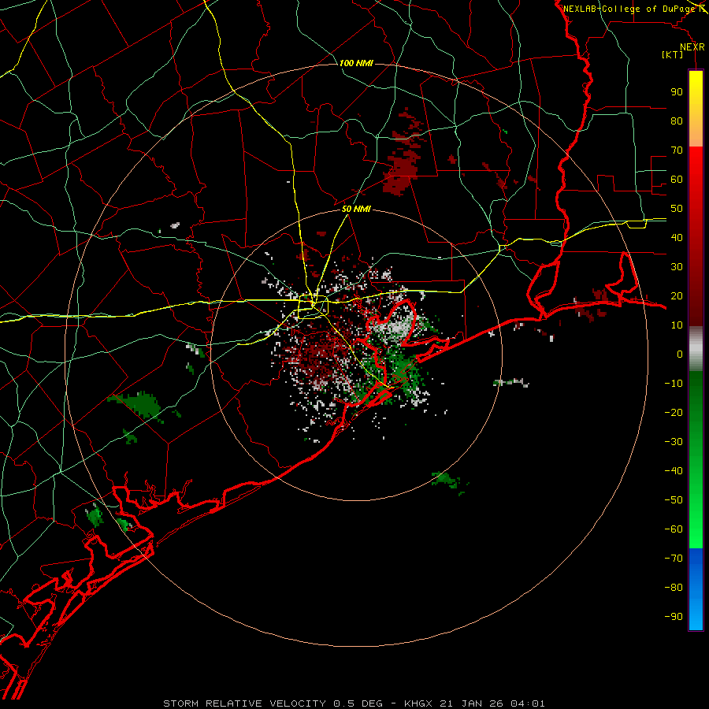Click the 30 value on the velocity legend

tap(677, 267)
